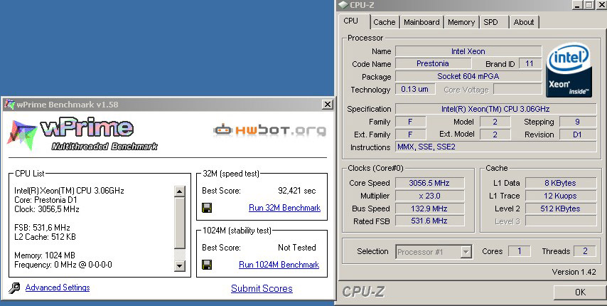
Task: Click the Specification field in CPU-Z
Action: (x=495, y=109)
